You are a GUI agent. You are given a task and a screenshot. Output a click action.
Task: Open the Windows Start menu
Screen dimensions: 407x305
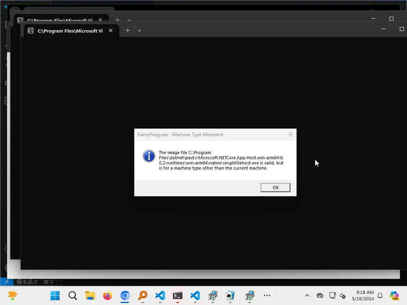pyautogui.click(x=55, y=295)
